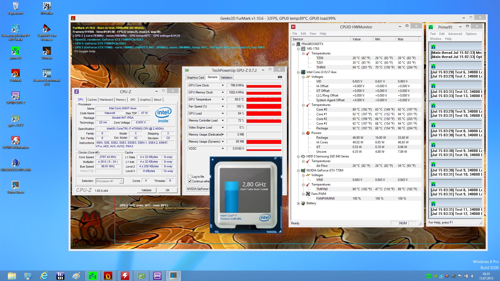500x281 pixels.
Task: Open File Explorer from the taskbar
Action: [x=12, y=276]
